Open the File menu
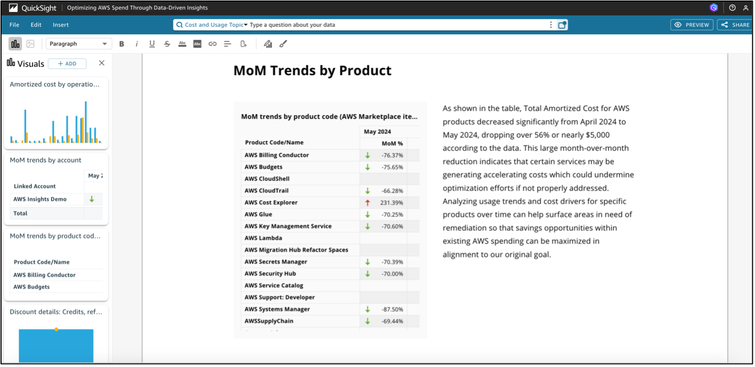 point(14,25)
